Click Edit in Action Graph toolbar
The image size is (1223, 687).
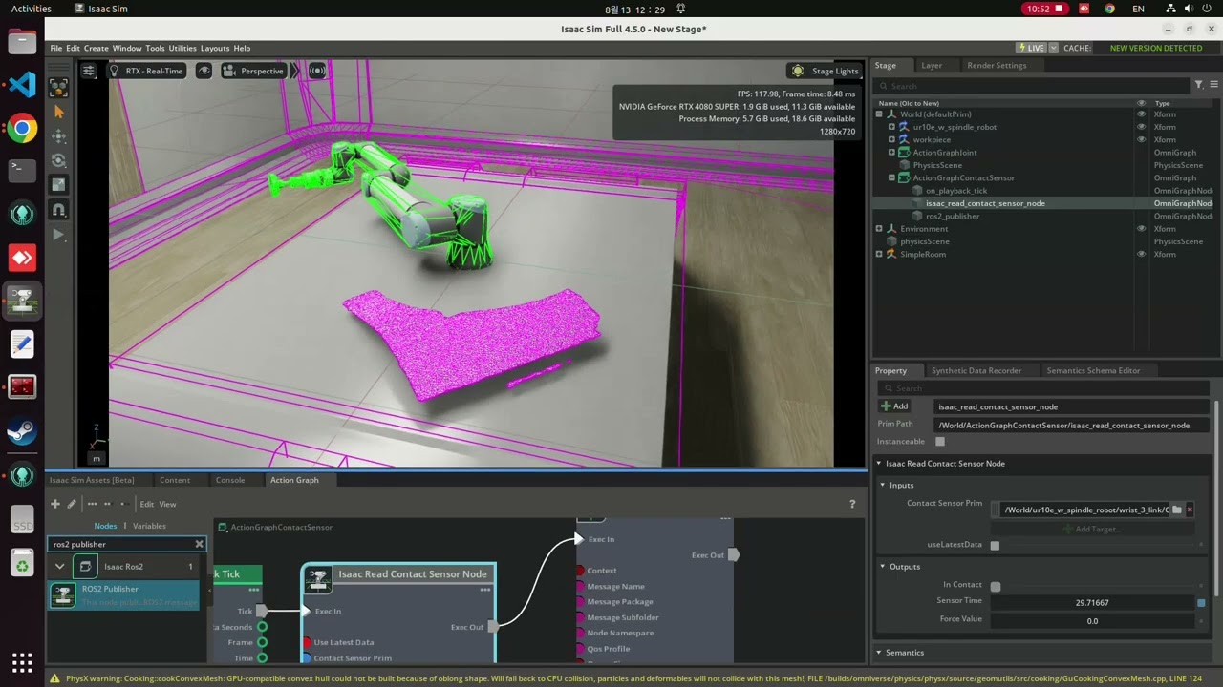pyautogui.click(x=147, y=504)
